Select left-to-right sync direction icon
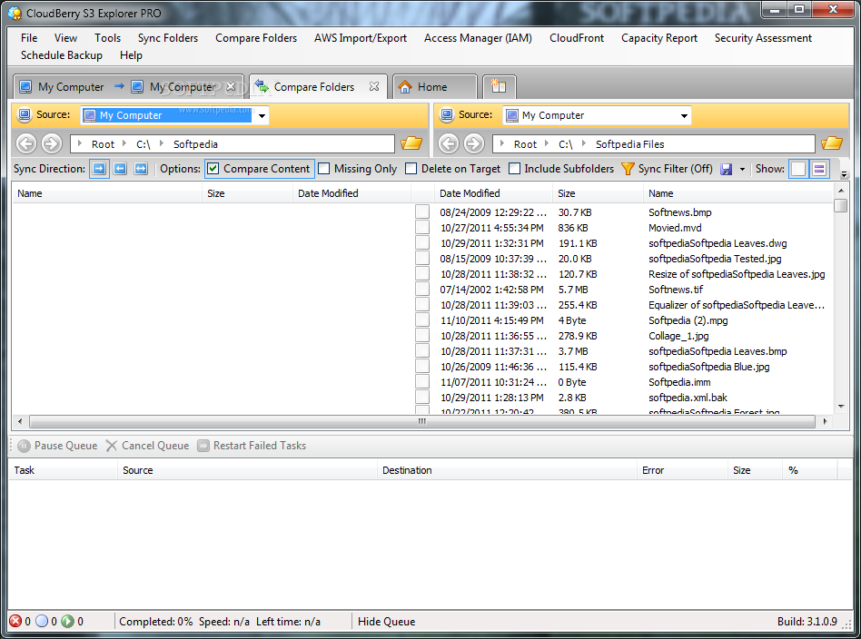This screenshot has width=861, height=639. 99,169
